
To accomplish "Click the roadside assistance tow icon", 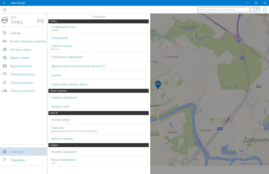I will [x=5, y=91].
